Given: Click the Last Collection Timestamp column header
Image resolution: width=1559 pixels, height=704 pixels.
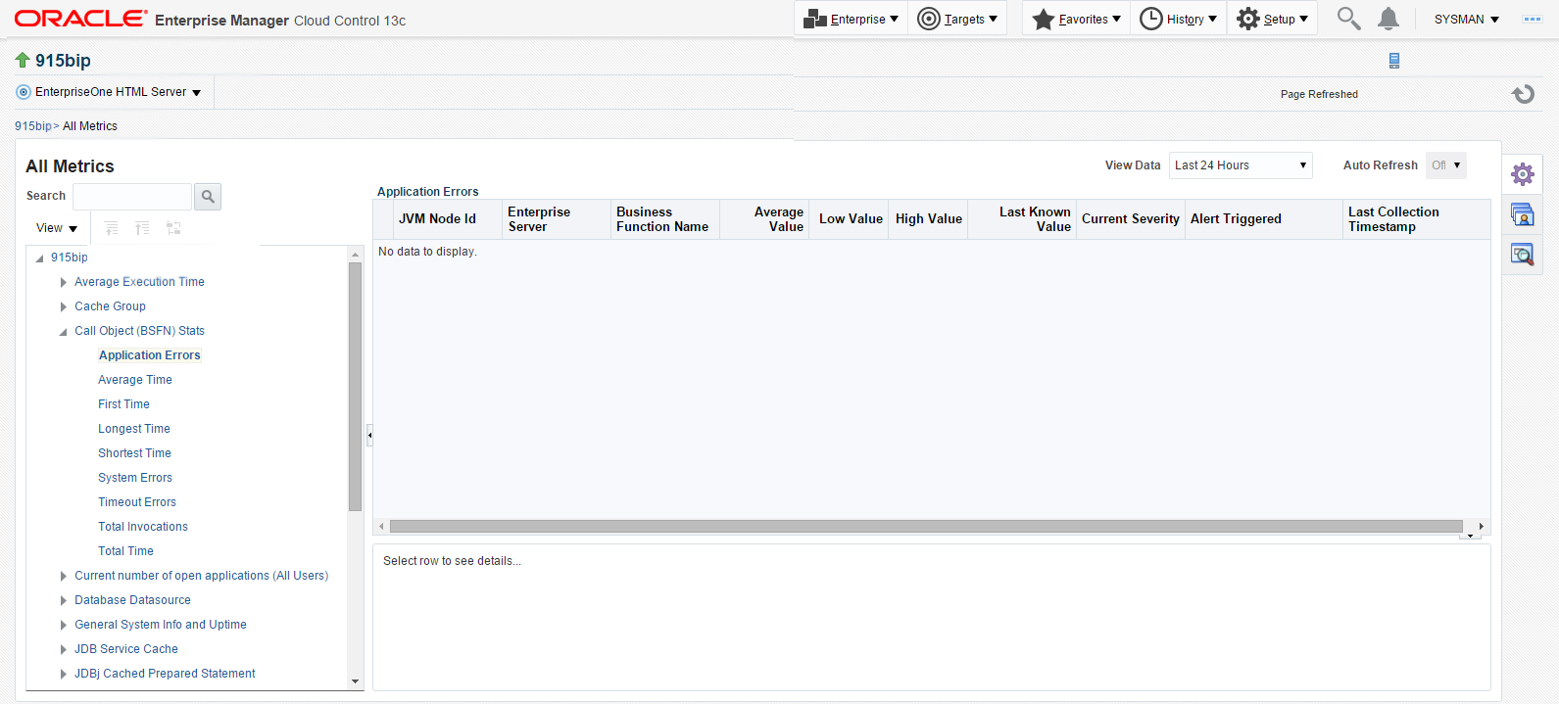Looking at the screenshot, I should (x=1417, y=219).
